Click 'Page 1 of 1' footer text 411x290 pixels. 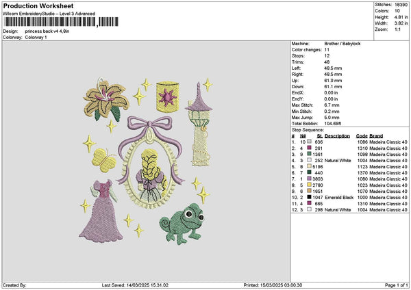397,285
